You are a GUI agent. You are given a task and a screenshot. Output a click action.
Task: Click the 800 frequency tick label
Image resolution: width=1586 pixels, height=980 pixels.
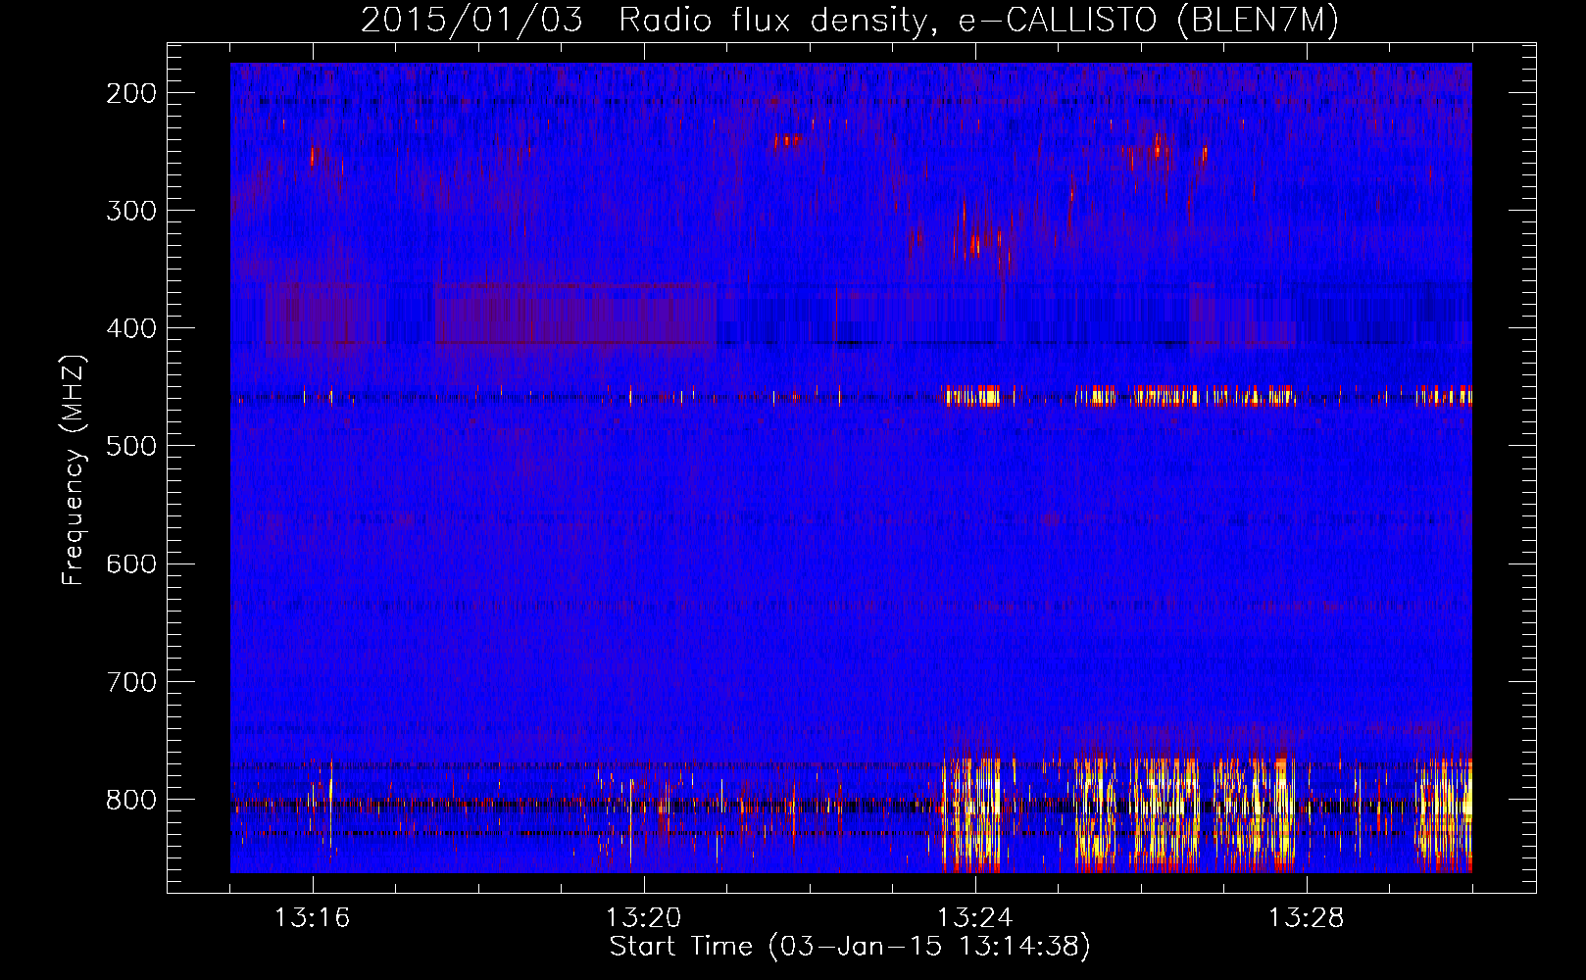[131, 800]
